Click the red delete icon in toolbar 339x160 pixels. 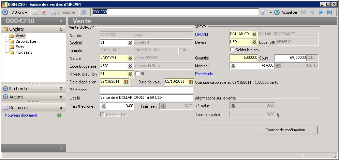44,12
